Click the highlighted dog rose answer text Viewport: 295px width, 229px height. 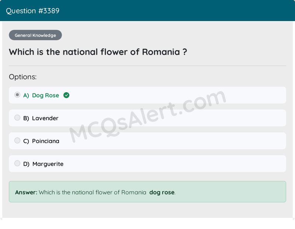(162, 192)
